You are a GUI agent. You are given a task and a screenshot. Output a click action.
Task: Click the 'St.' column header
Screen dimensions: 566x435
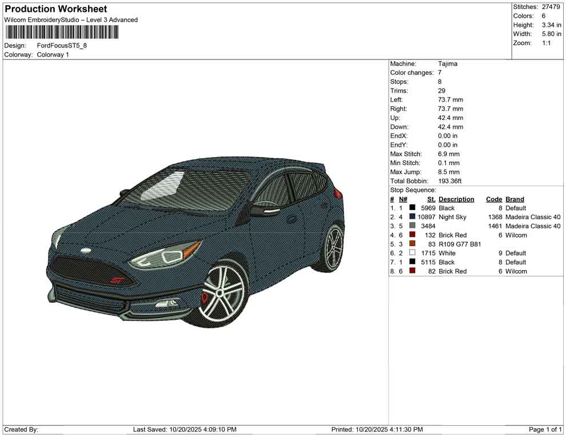(x=431, y=199)
